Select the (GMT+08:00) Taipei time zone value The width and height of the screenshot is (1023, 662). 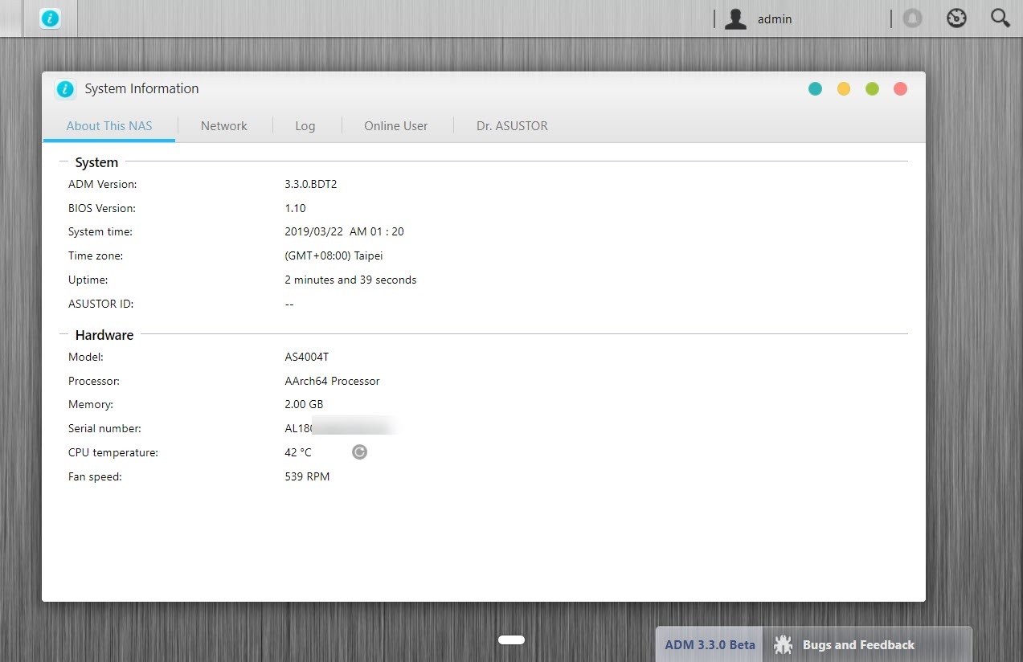pos(333,255)
